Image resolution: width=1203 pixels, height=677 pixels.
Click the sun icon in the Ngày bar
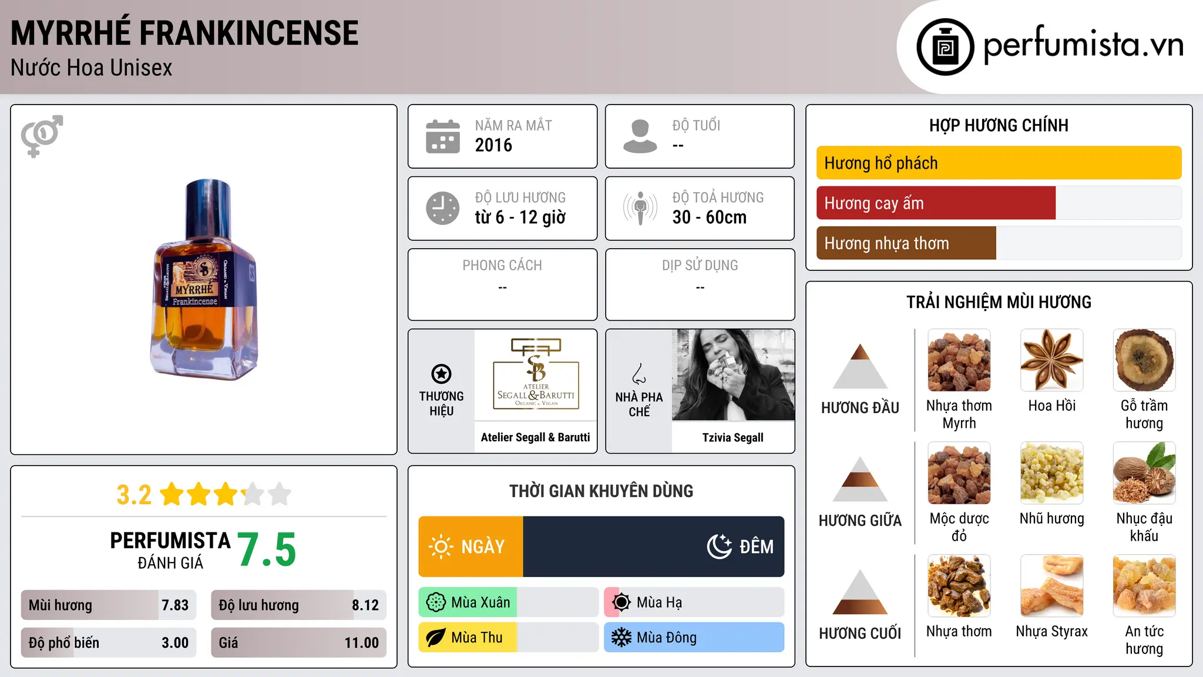441,547
